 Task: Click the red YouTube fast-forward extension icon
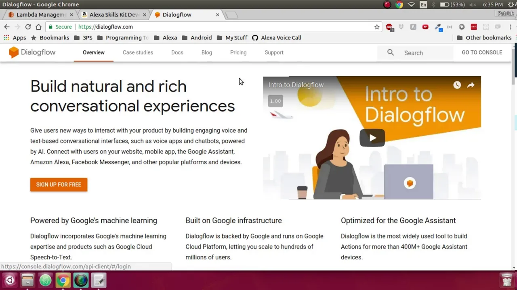(425, 27)
